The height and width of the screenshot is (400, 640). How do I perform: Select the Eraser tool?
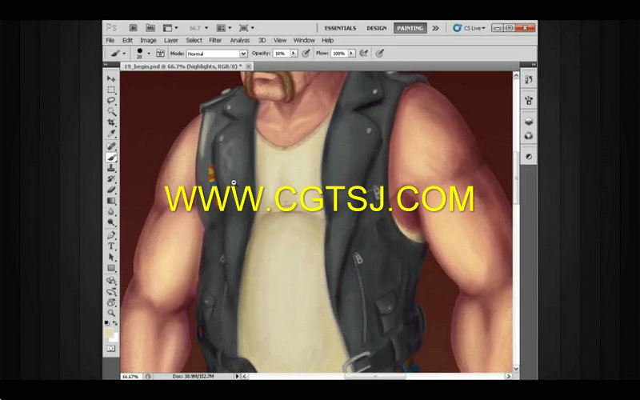tap(111, 190)
